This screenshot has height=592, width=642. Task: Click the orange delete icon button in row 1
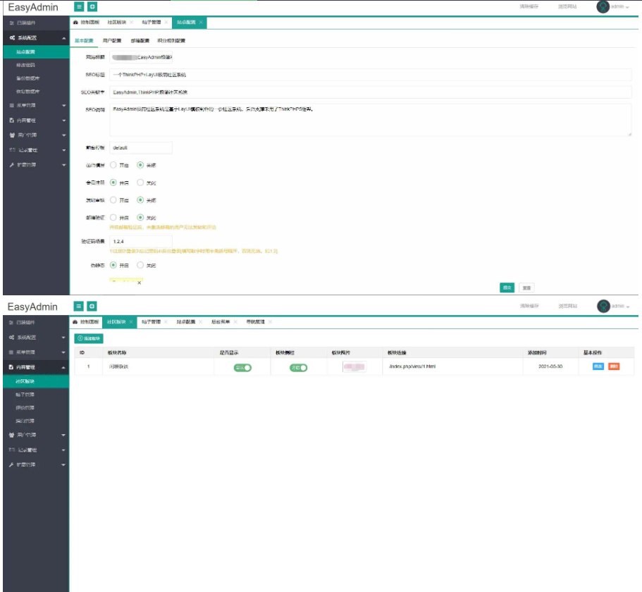(x=614, y=366)
